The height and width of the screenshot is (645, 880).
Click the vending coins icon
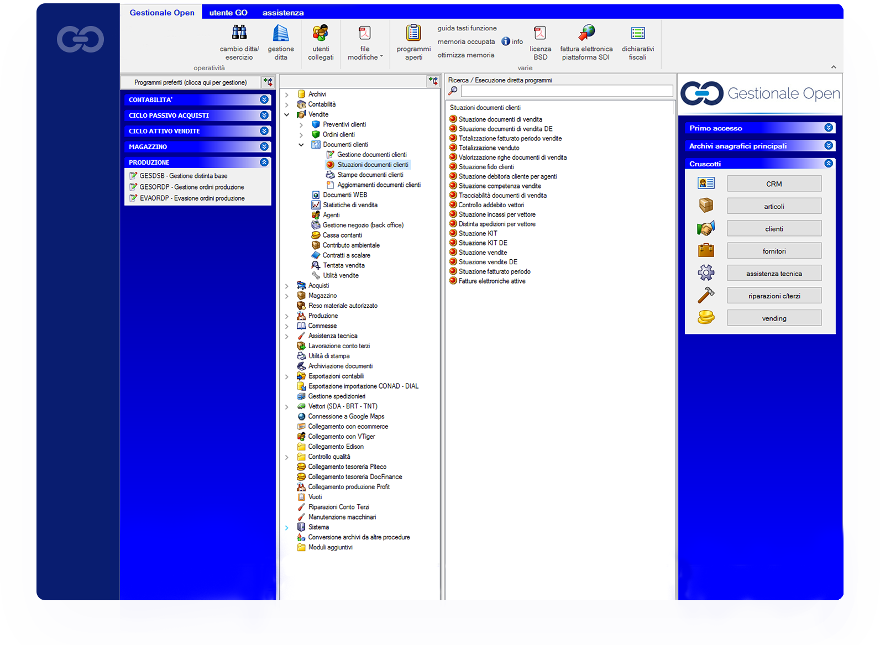(x=706, y=317)
